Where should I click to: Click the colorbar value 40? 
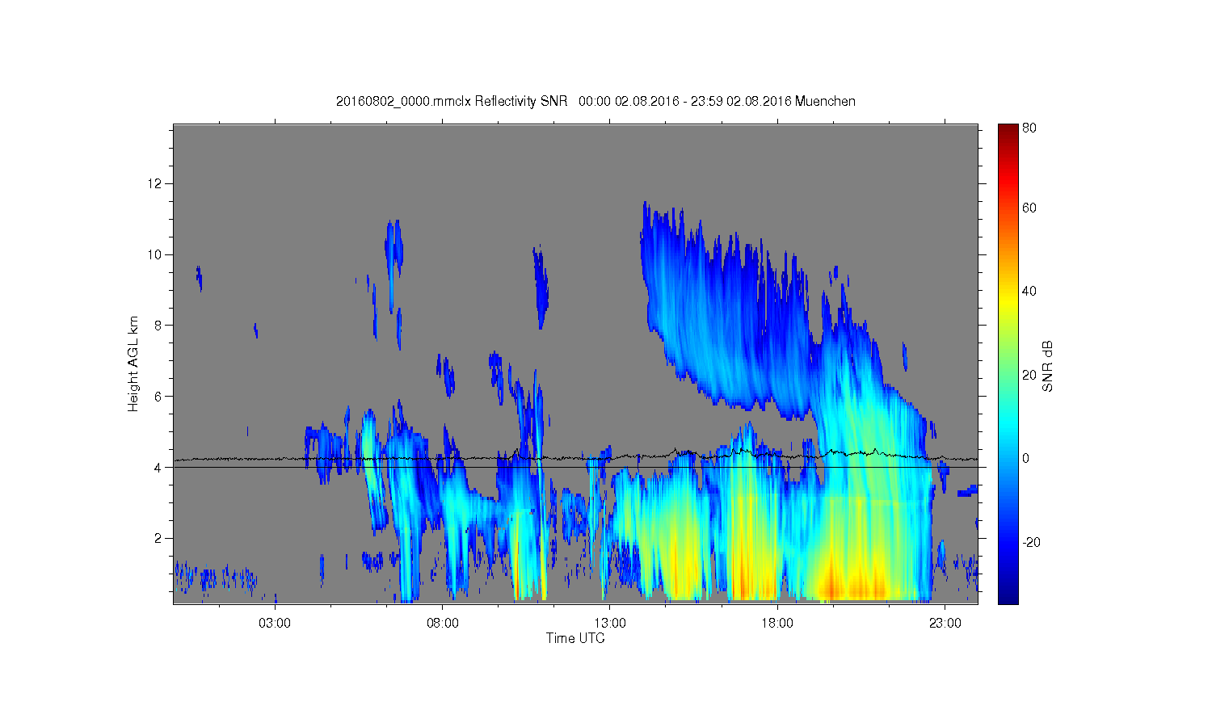pos(1029,292)
